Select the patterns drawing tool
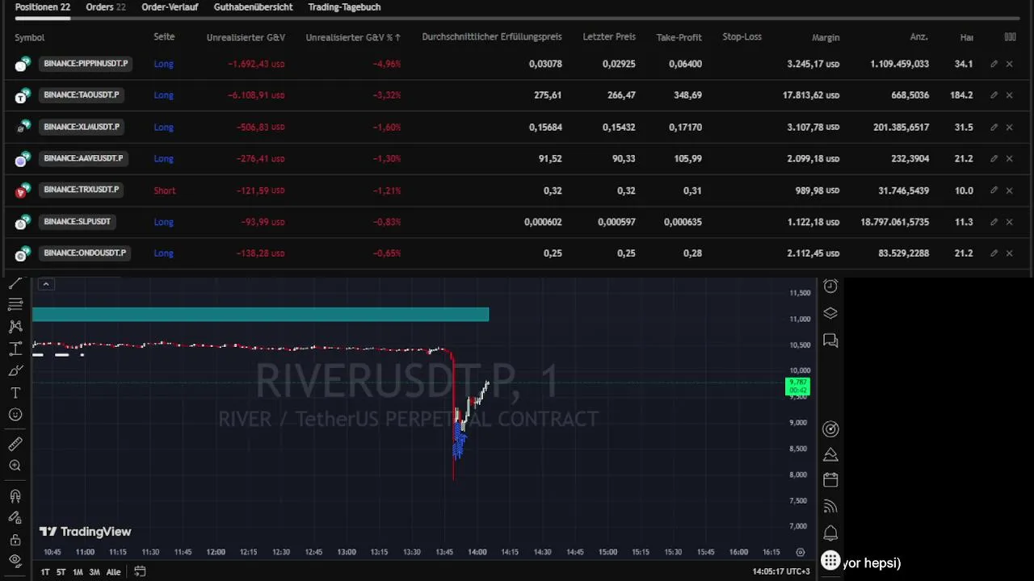 (15, 327)
